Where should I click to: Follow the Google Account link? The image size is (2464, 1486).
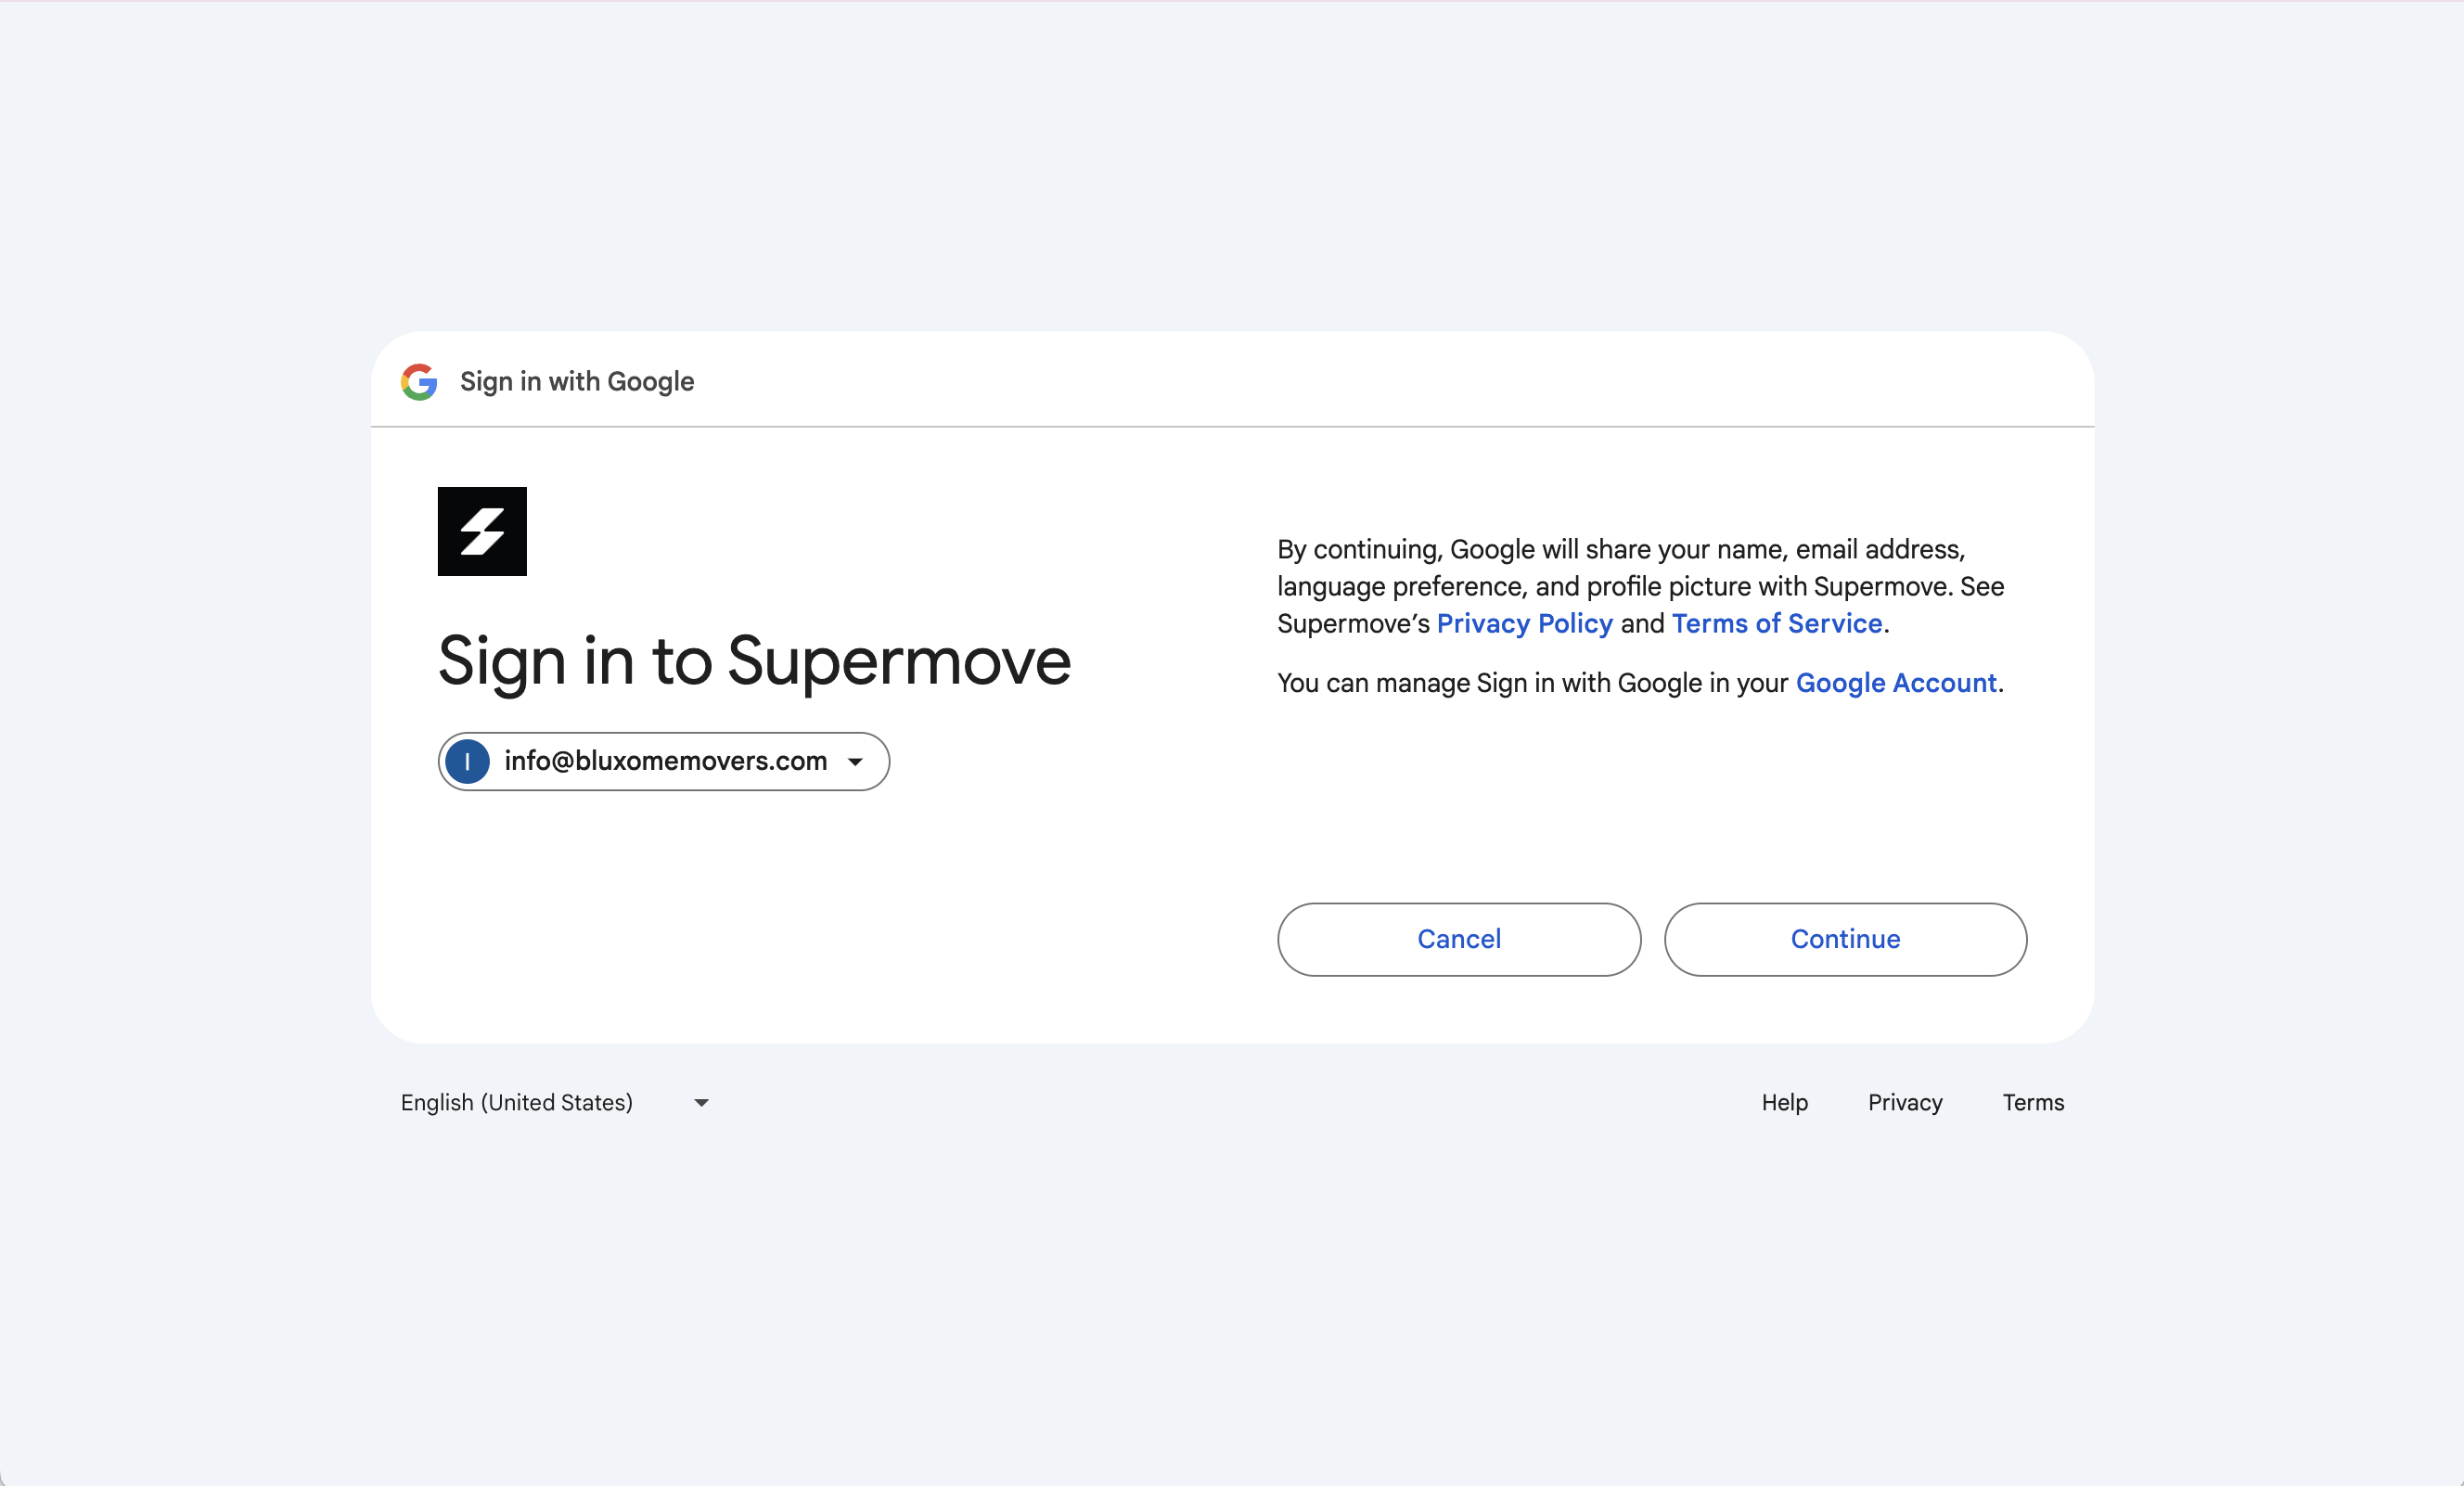[x=1896, y=683]
